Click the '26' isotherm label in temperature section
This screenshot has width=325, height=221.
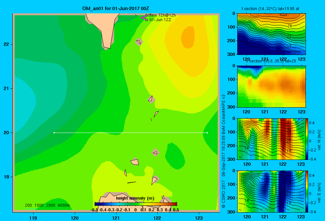pos(290,26)
